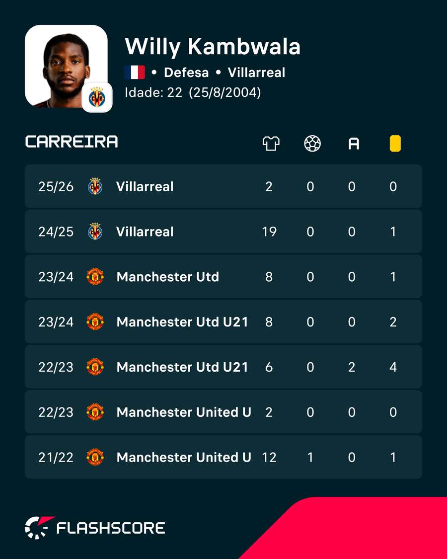Screen dimensions: 447x559
Task: Select the 24/25 Villarreal career row
Action: (223, 232)
